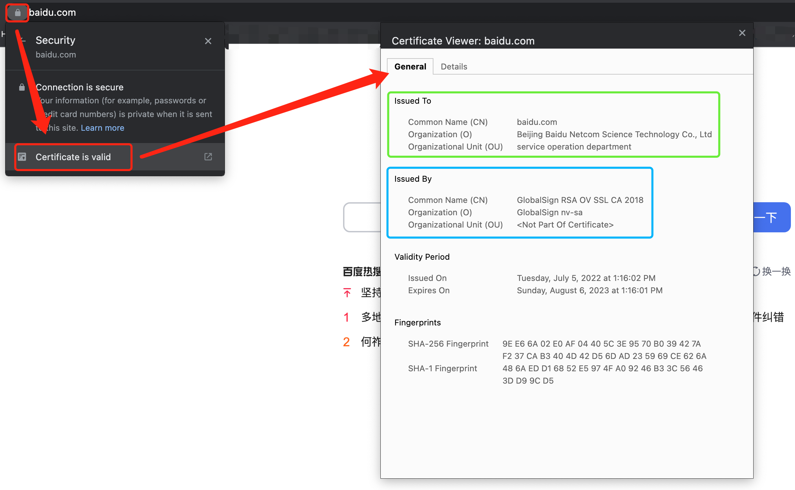Click Certificate is valid entry
The image size is (795, 490).
73,157
